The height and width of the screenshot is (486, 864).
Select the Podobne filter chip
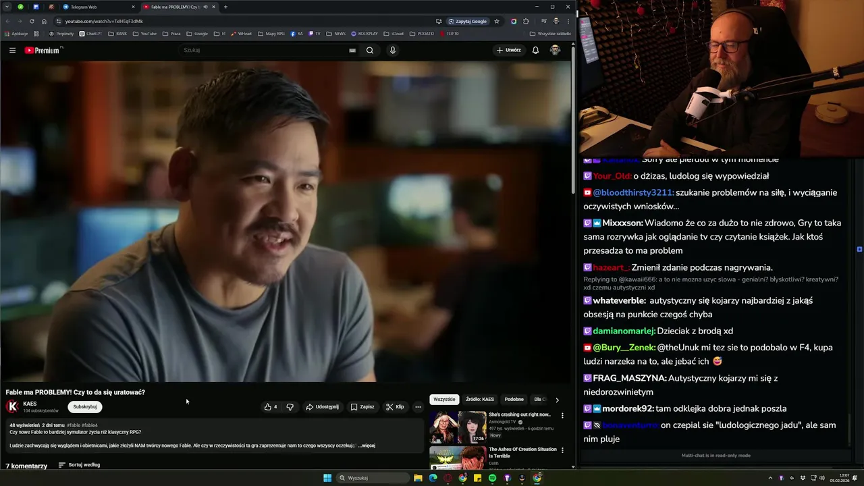514,400
